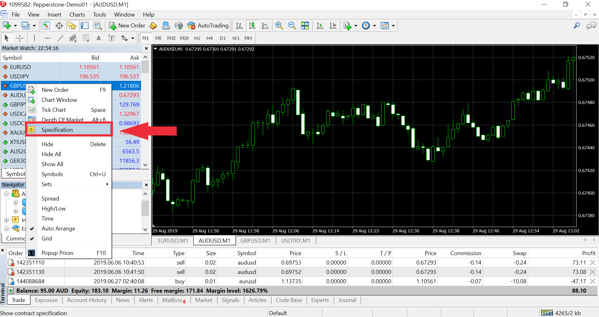Toggle the Grid checked option
The width and height of the screenshot is (599, 317).
[x=69, y=239]
